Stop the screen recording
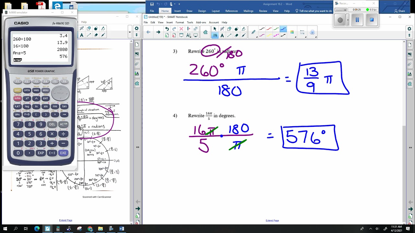This screenshot has width=415, height=233. [x=372, y=20]
